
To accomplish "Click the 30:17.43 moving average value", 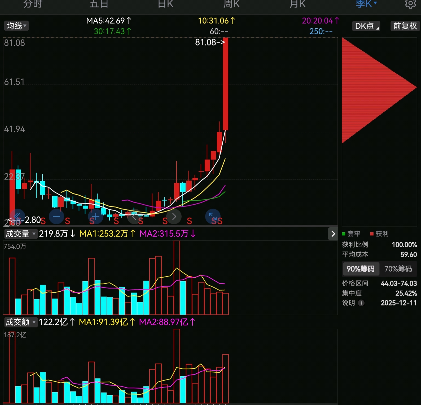I will point(113,31).
